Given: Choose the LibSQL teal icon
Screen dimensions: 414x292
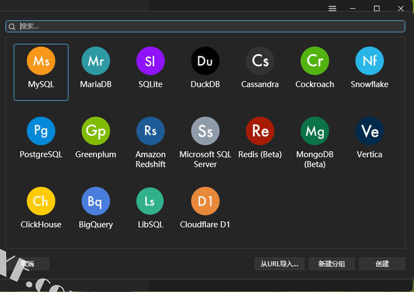Looking at the screenshot, I should (150, 201).
